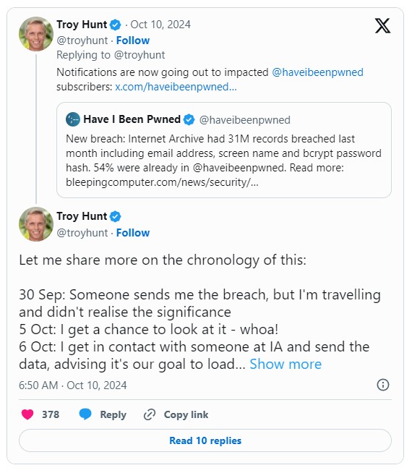
Task: Click Troy Hunt's verified badge in top tweet
Action: (x=115, y=25)
